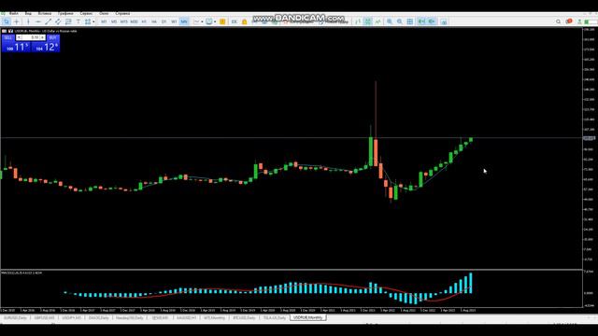Click the SELL button in one-click panel
This screenshot has width=598, height=336.
coord(8,37)
